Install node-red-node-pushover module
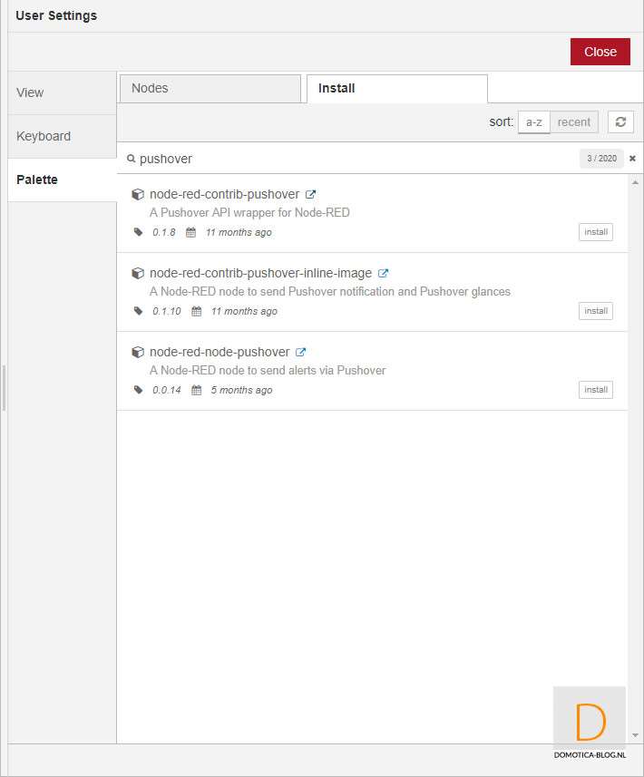 [x=595, y=390]
